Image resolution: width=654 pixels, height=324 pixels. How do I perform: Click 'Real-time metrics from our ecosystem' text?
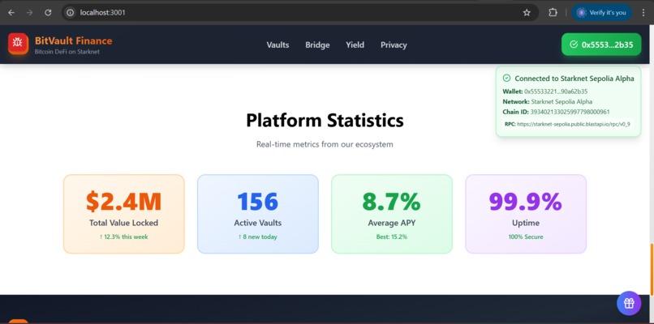pos(325,144)
